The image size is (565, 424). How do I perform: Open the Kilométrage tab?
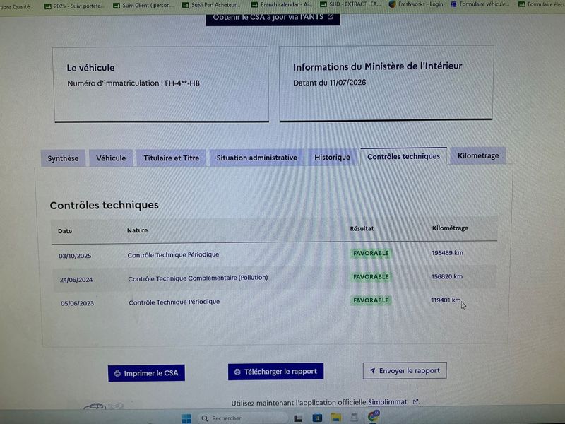pos(478,155)
